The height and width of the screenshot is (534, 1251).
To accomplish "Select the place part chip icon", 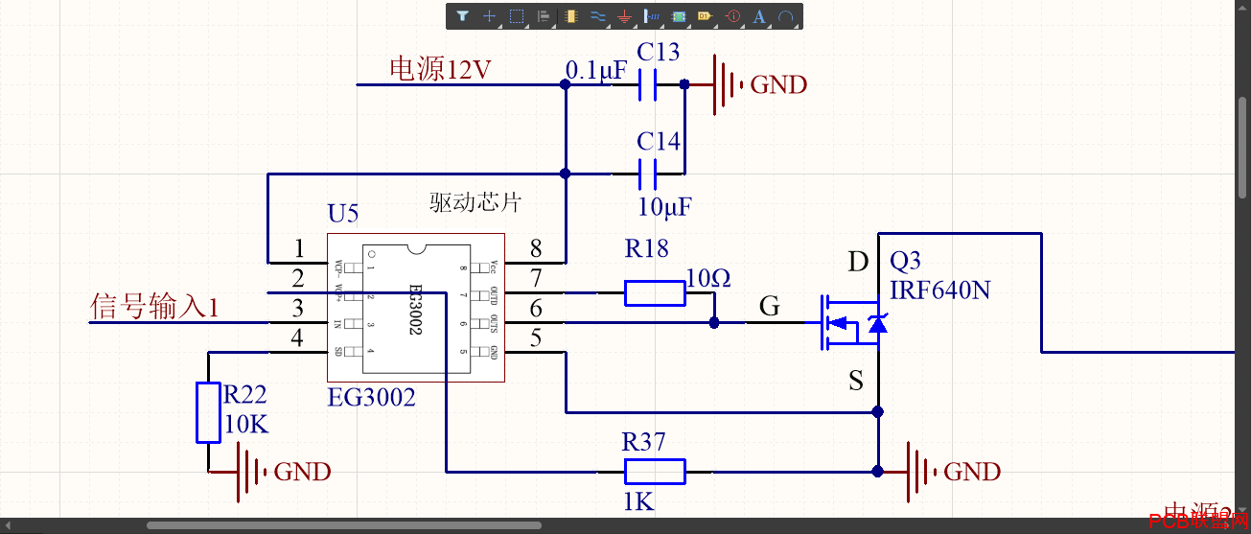I will coord(571,16).
